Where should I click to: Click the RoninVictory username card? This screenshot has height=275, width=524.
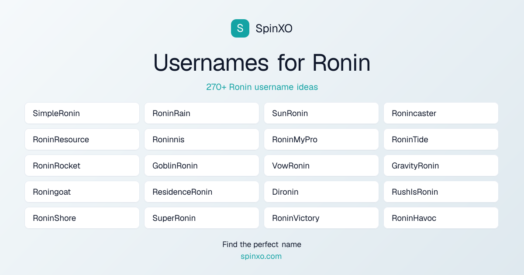[321, 218]
